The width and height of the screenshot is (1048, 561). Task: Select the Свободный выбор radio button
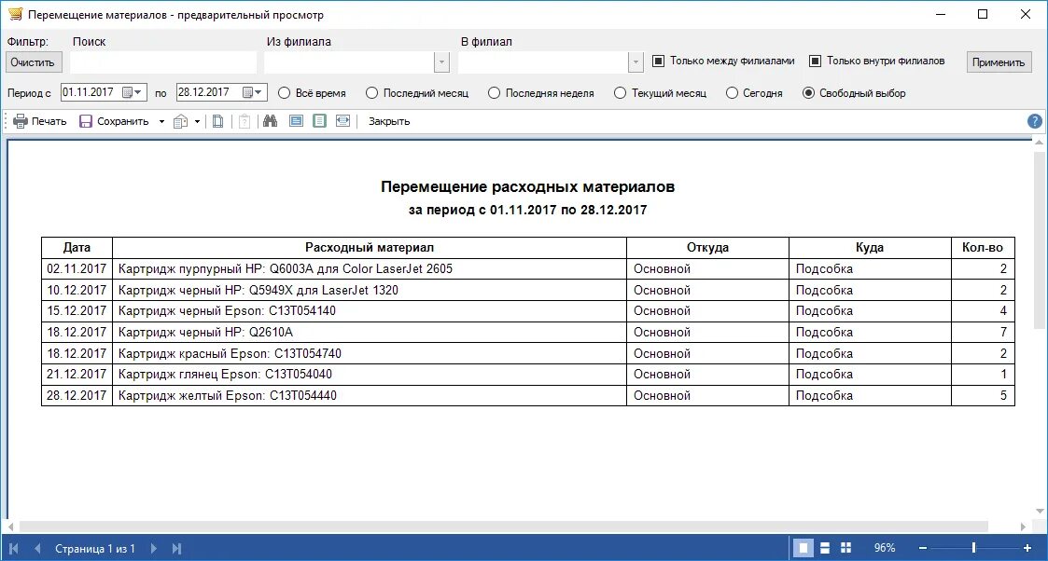809,92
